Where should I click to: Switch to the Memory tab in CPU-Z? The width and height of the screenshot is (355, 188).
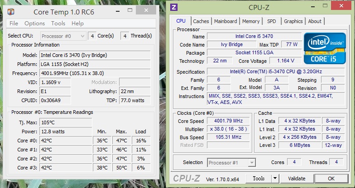(251, 21)
